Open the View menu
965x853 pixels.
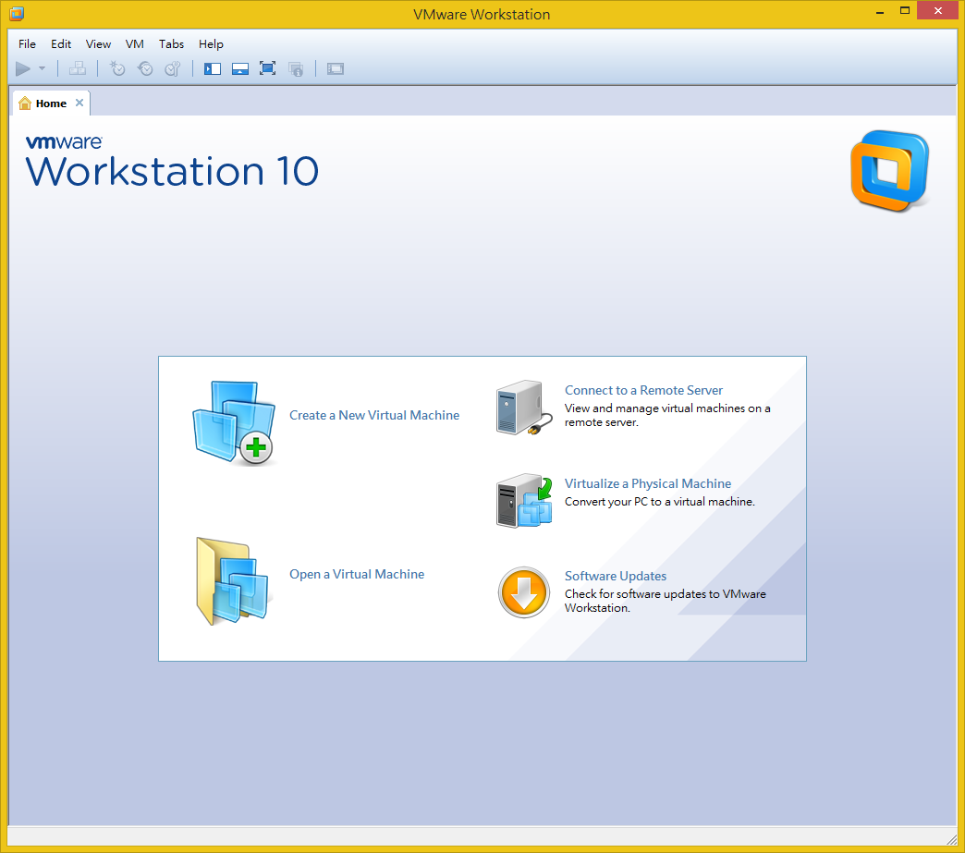pos(99,43)
